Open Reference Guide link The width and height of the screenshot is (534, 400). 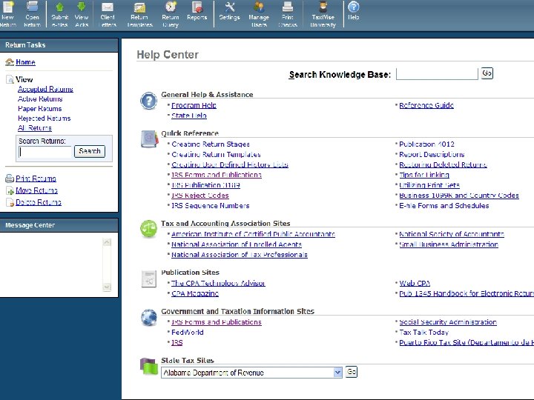(x=426, y=105)
